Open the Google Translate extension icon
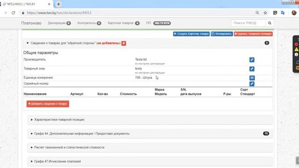 [283, 13]
